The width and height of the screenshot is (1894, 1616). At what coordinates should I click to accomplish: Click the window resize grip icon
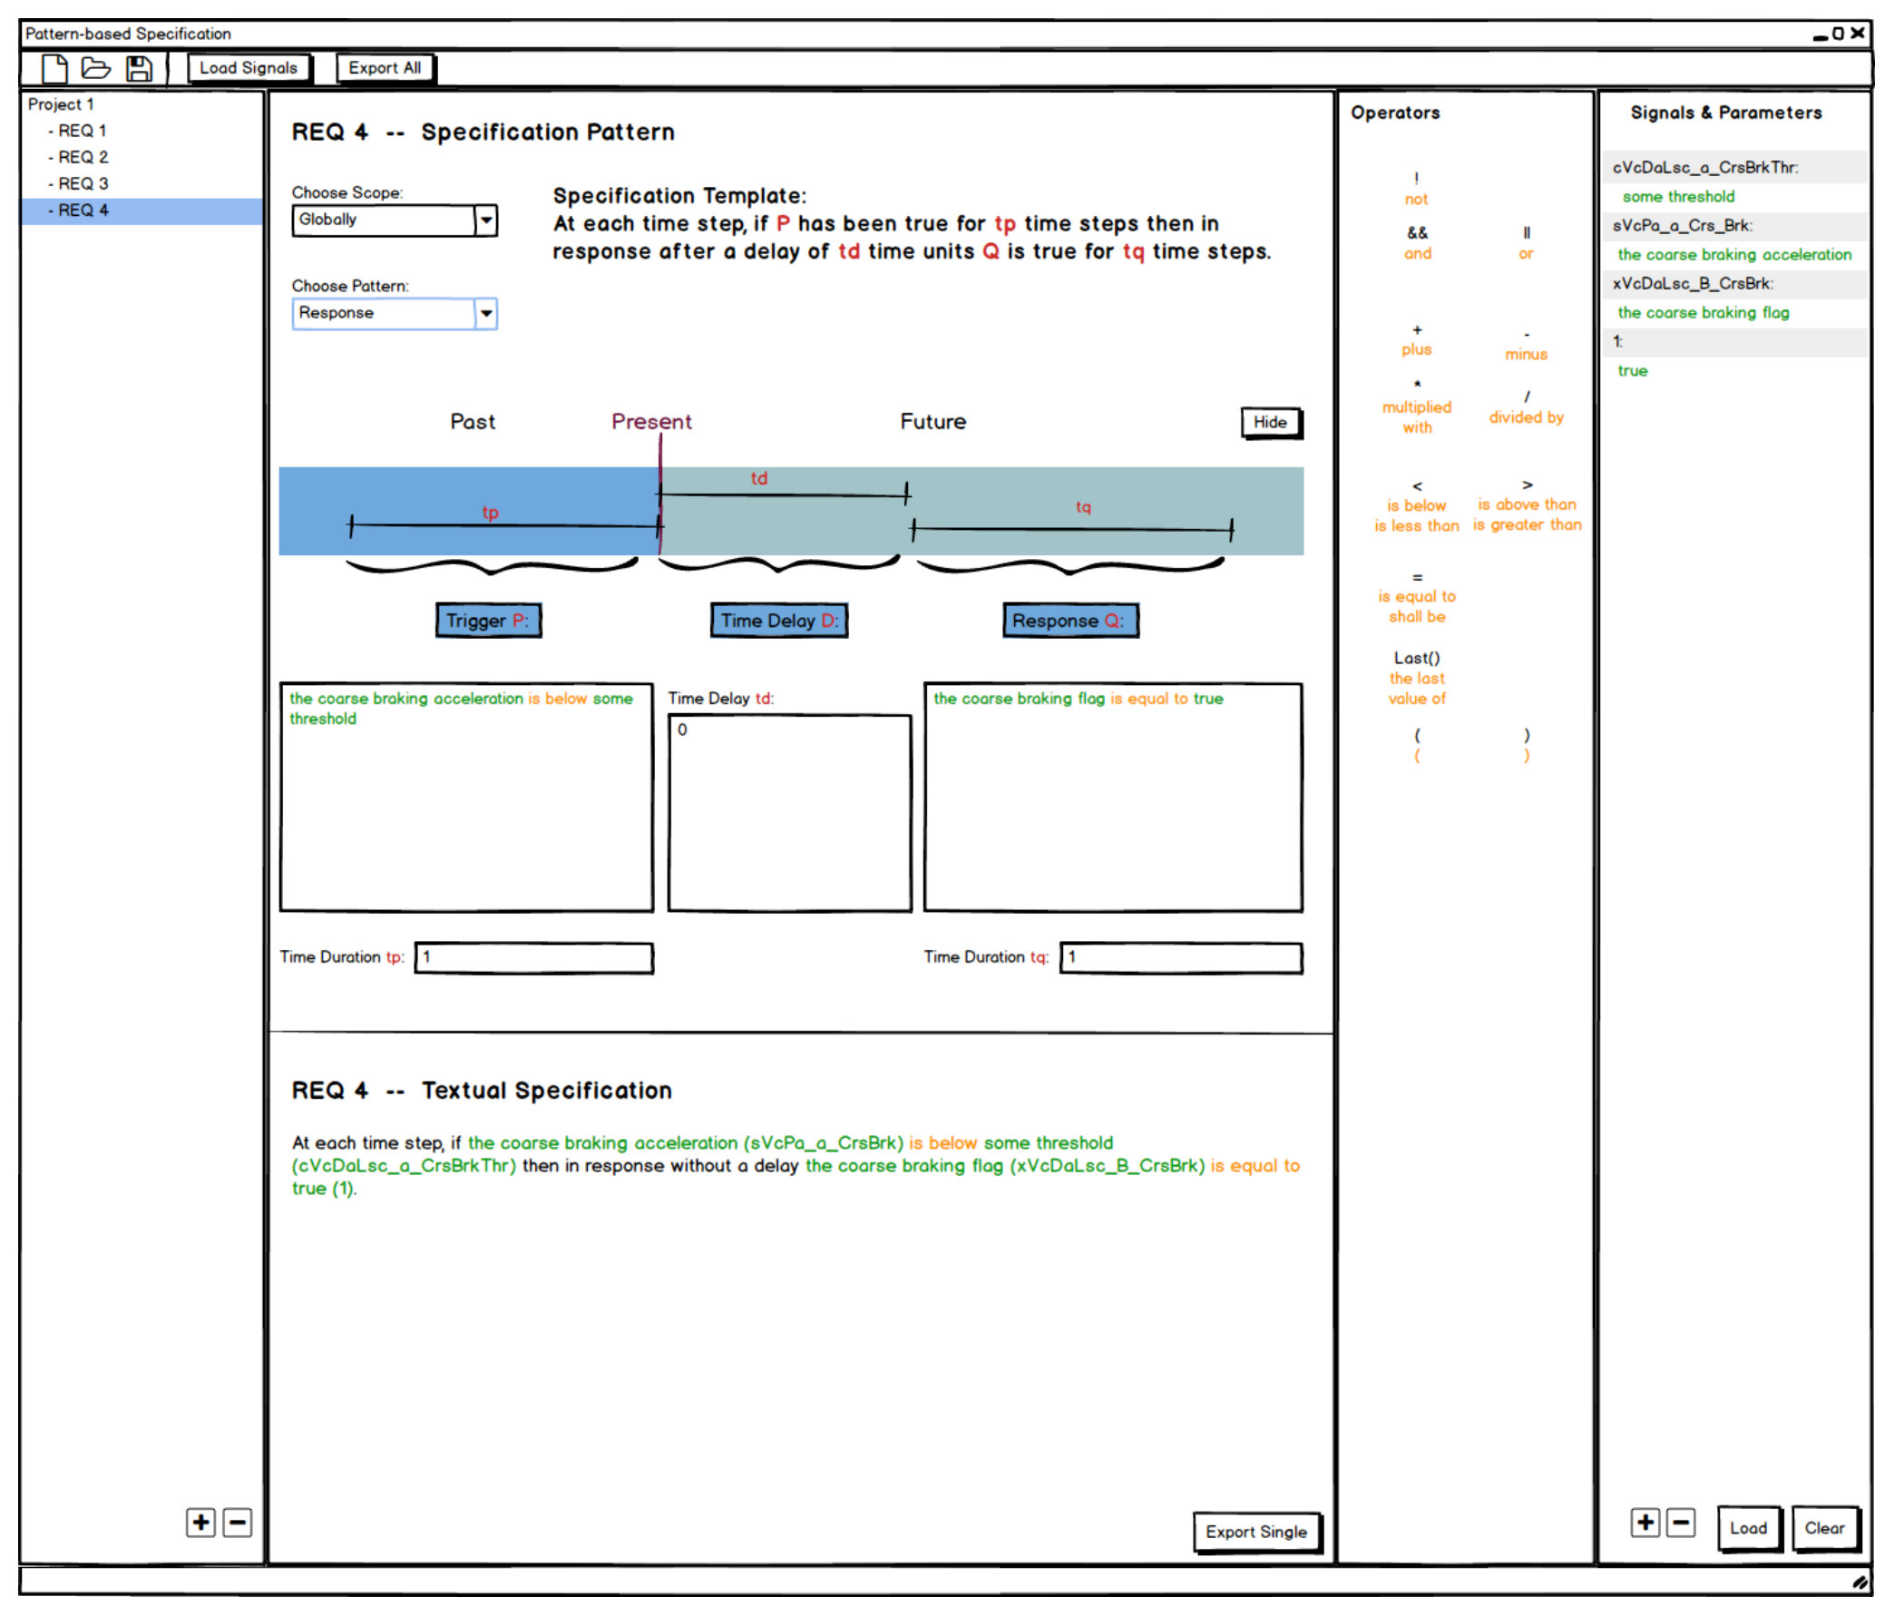point(1860,1582)
